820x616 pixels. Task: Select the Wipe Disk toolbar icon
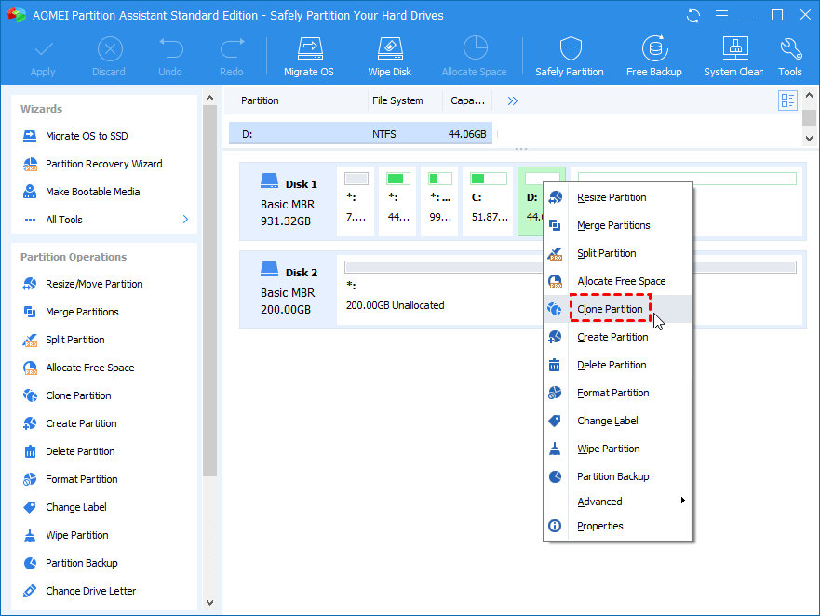tap(390, 57)
